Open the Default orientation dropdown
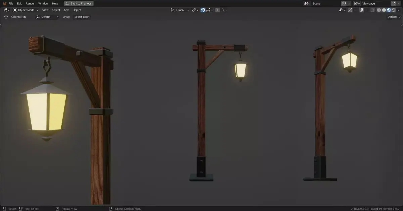Image resolution: width=403 pixels, height=211 pixels. tap(48, 17)
